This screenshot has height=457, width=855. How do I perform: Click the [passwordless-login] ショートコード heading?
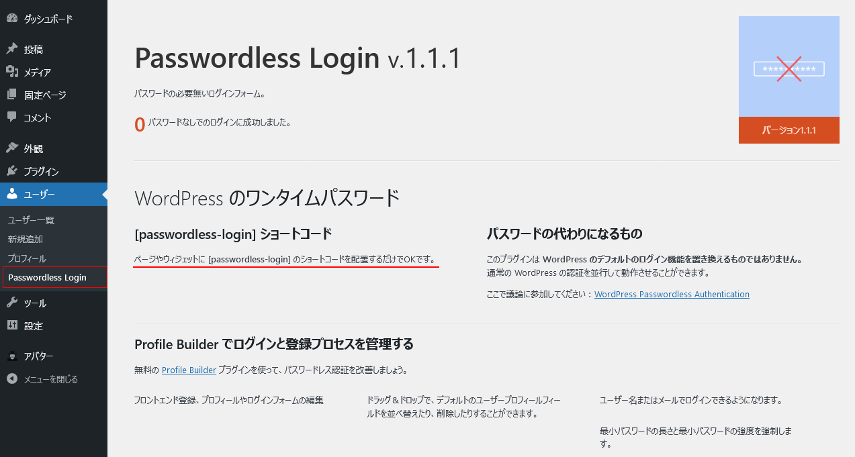pos(233,234)
